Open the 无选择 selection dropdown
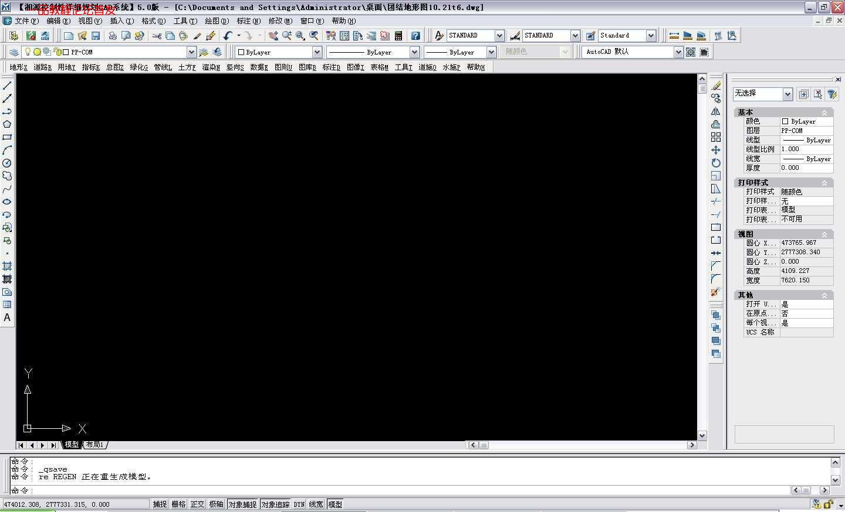The image size is (845, 512). (787, 94)
